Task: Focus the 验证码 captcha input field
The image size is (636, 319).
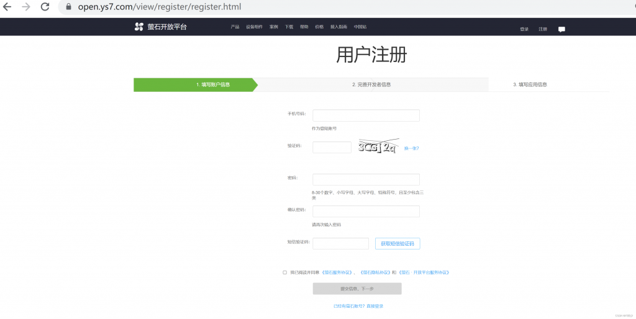Action: pos(332,147)
